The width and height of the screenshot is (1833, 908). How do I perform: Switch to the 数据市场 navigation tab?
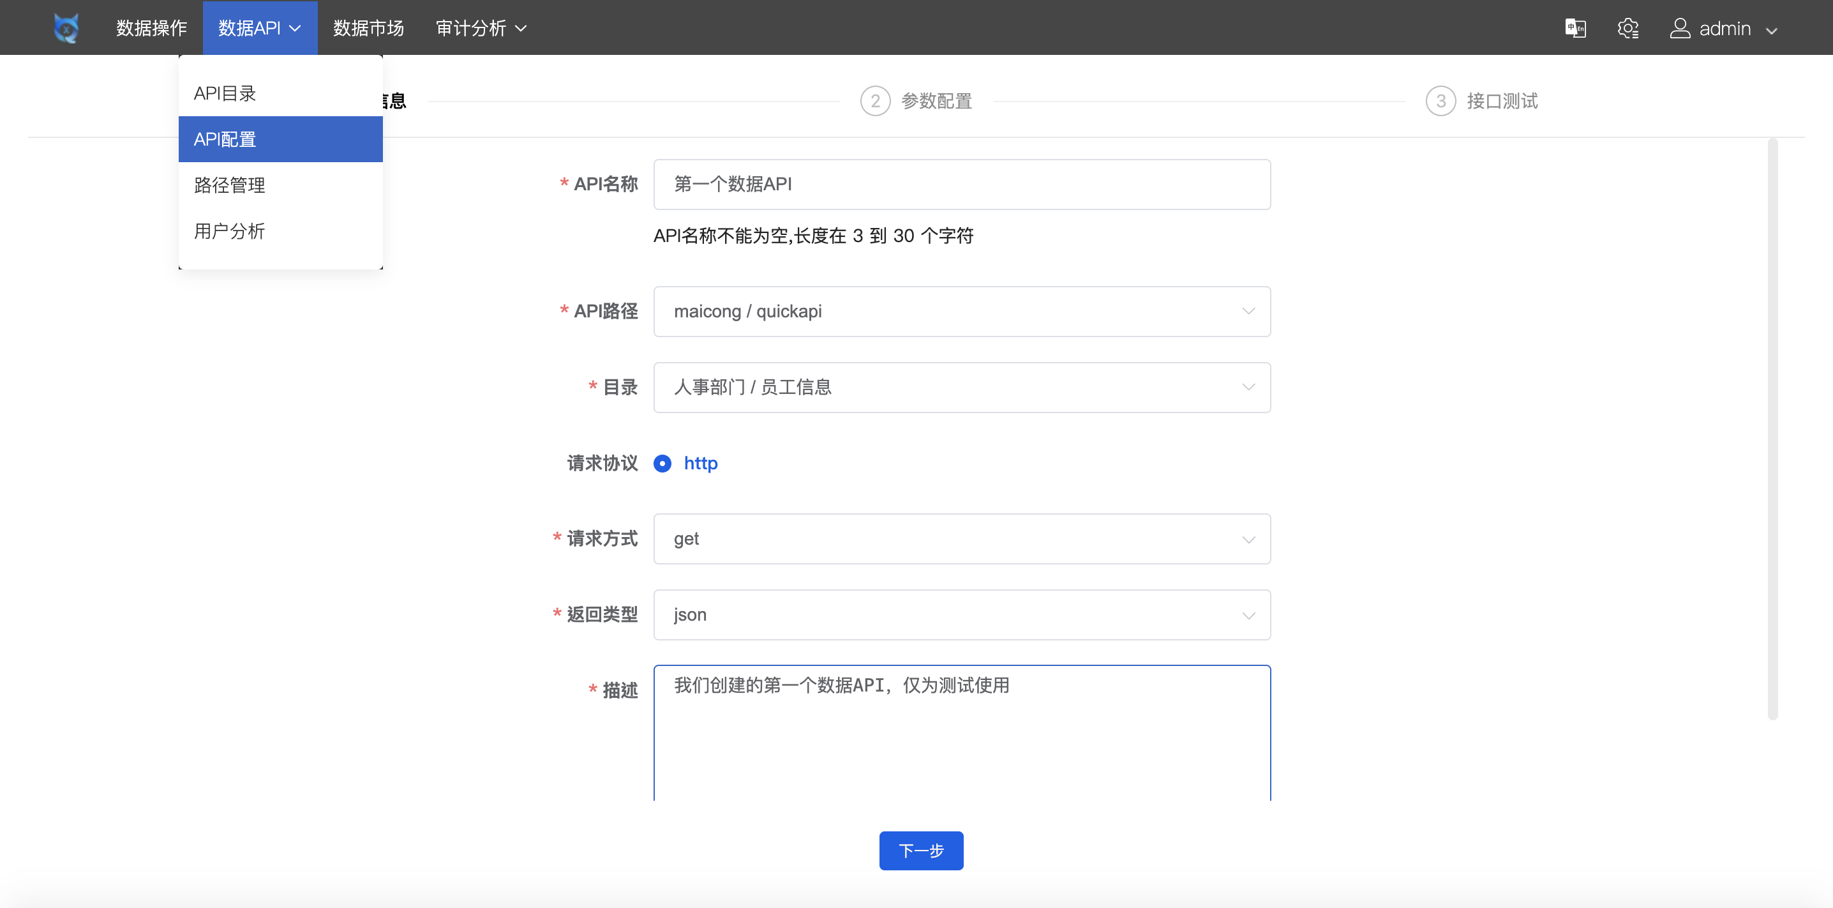pos(368,27)
